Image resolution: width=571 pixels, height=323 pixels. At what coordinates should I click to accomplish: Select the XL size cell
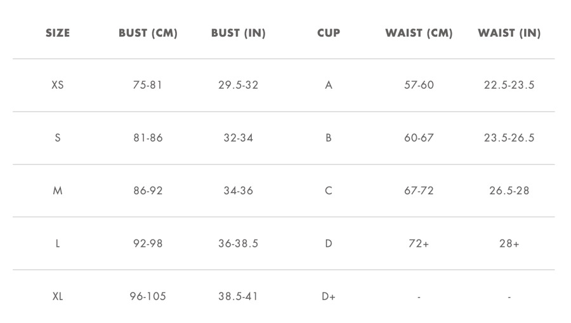click(58, 296)
